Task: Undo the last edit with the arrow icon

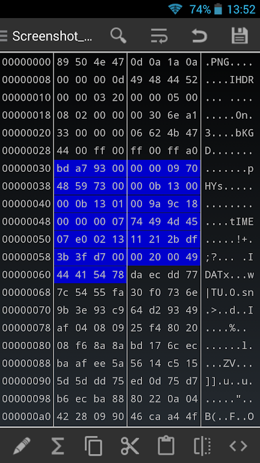Action: [x=200, y=36]
